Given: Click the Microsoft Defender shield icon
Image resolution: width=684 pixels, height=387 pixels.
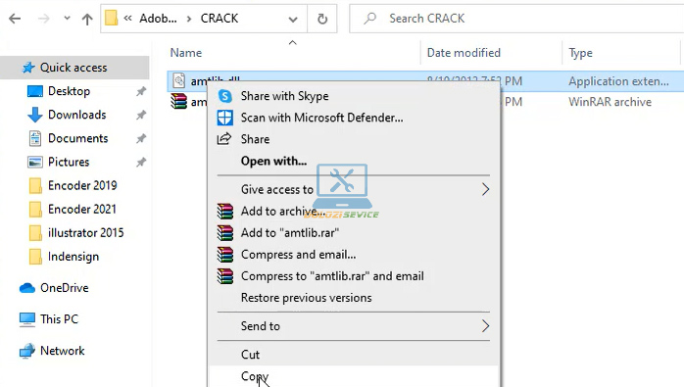Looking at the screenshot, I should [225, 118].
